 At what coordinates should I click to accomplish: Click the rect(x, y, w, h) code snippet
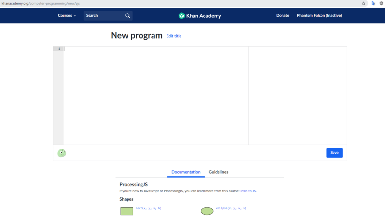148,208
